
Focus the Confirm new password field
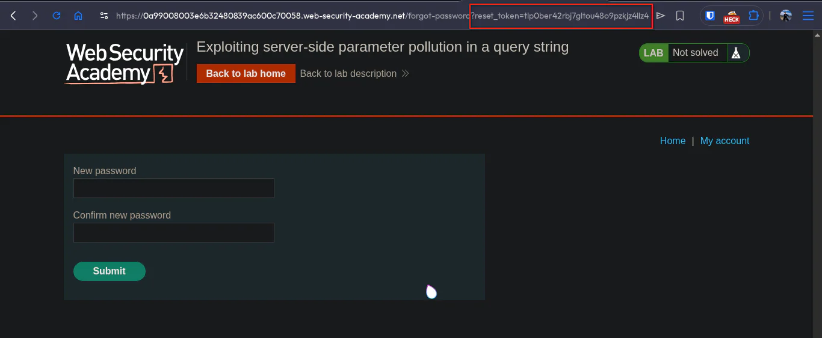174,232
